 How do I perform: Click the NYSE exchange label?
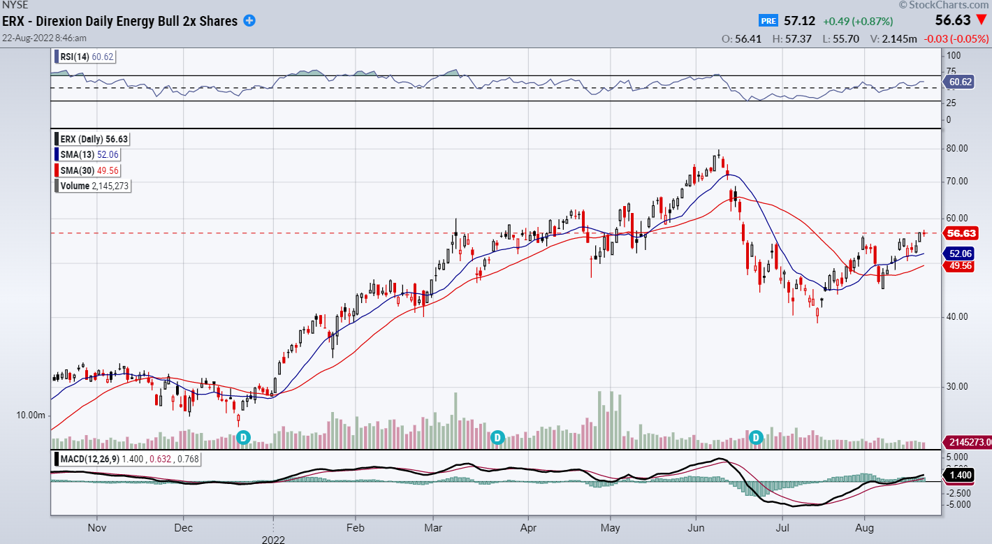15,4
